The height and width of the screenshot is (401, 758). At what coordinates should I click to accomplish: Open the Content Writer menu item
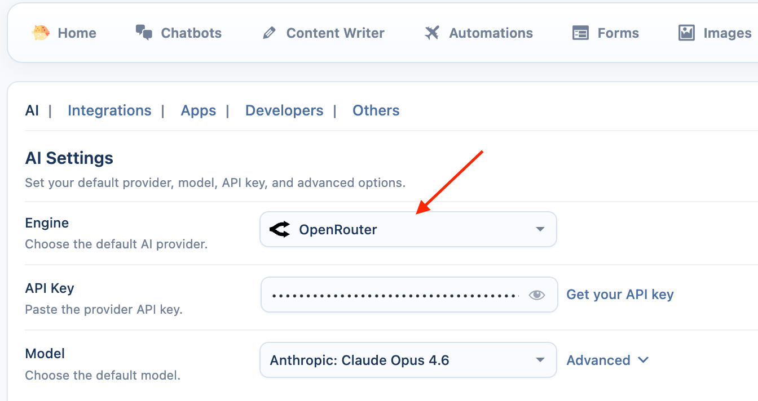335,33
